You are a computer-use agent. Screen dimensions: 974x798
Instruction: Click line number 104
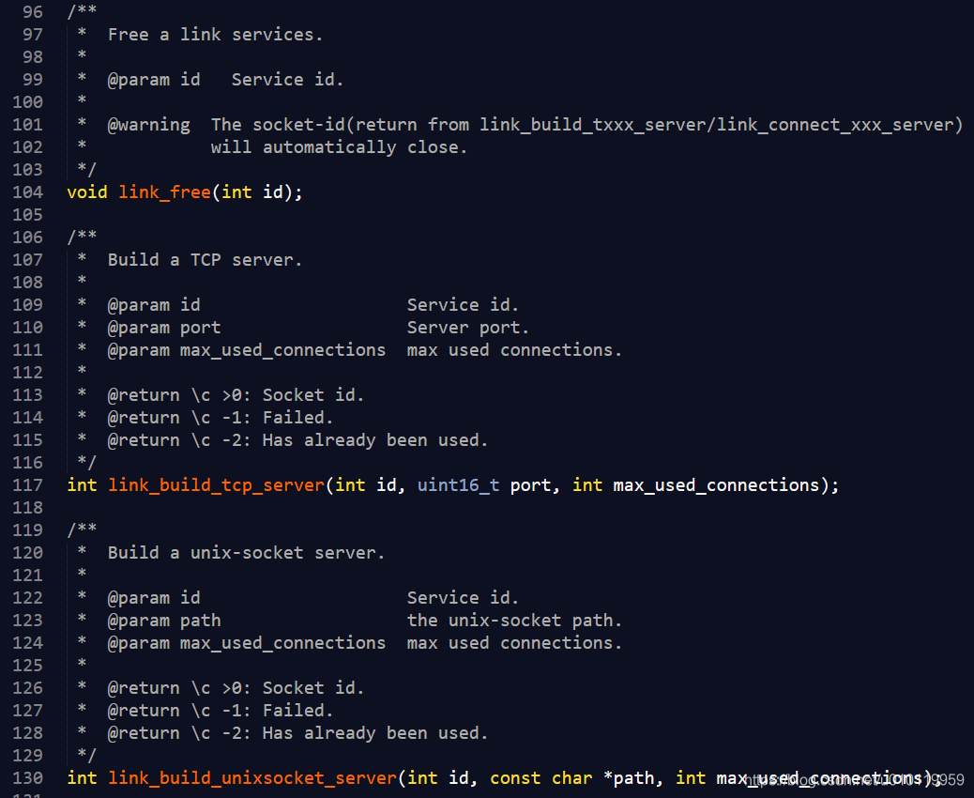point(26,192)
